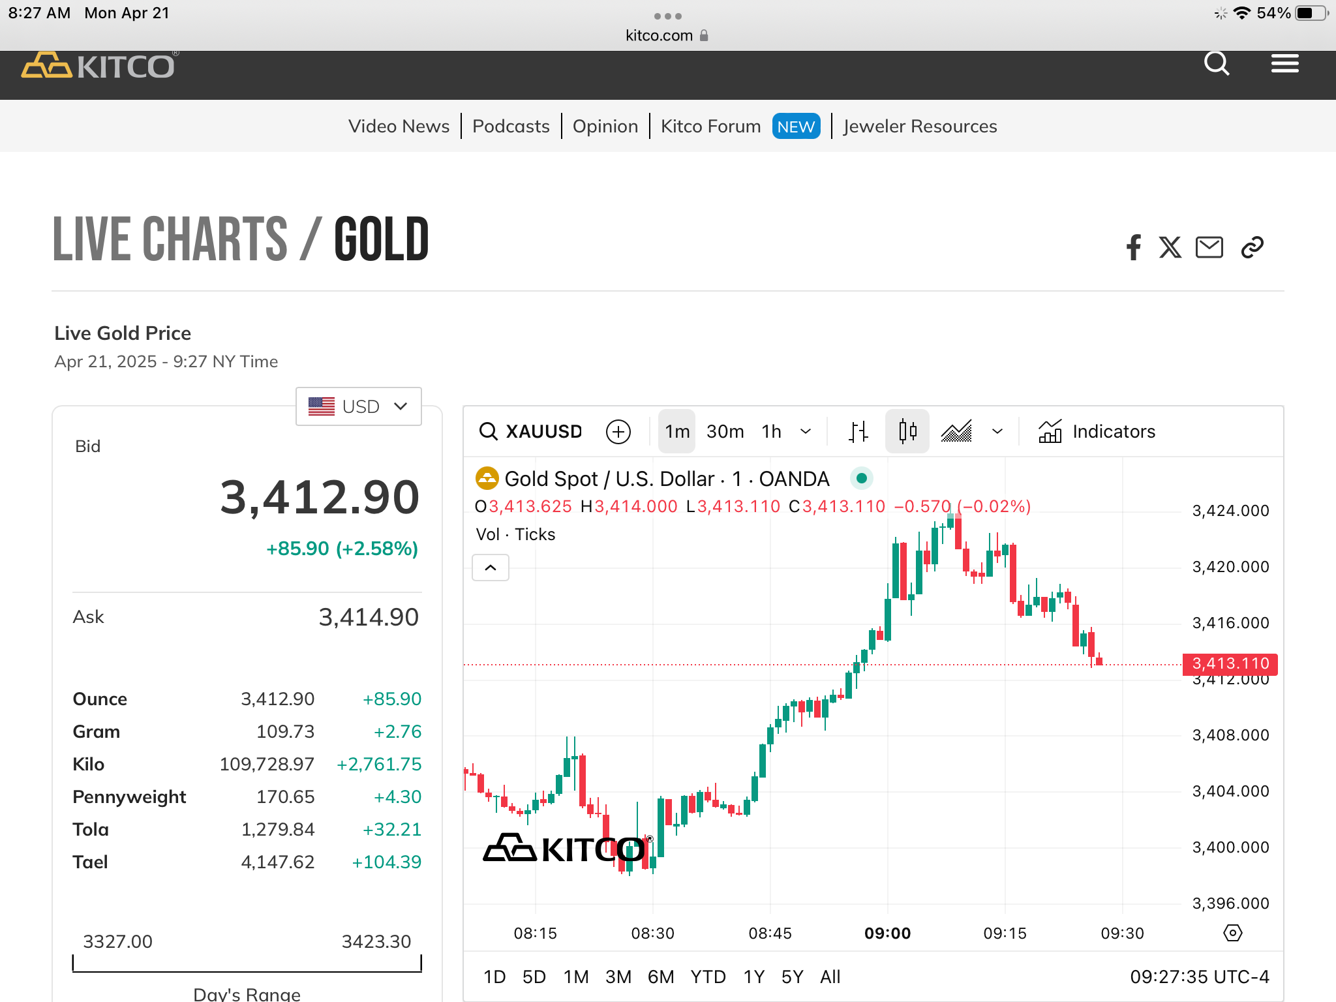Set chart range to YTD
Viewport: 1336px width, 1002px height.
point(708,977)
